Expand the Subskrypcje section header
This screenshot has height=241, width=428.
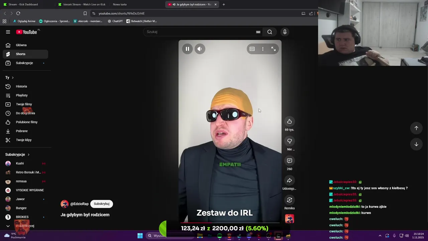(17, 155)
